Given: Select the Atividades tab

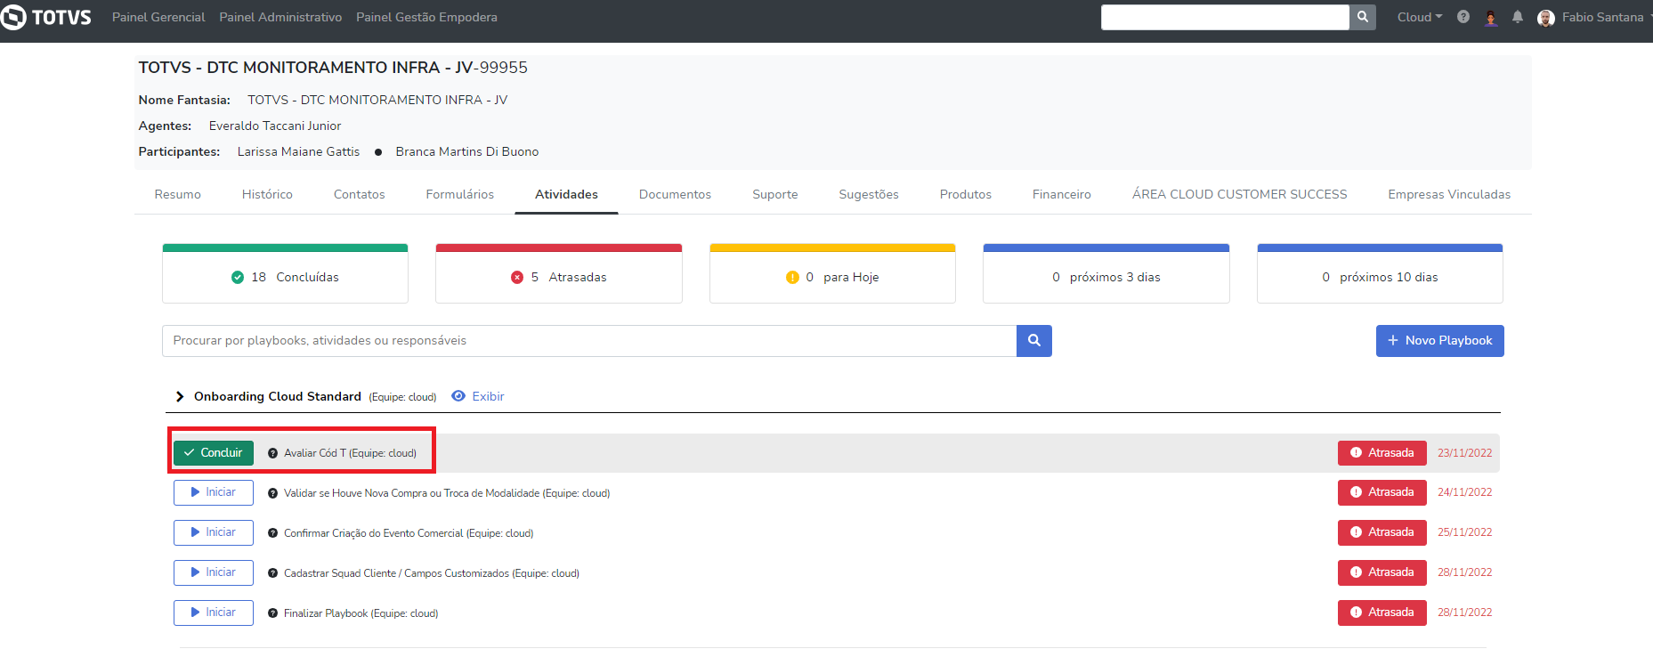Looking at the screenshot, I should 566,194.
